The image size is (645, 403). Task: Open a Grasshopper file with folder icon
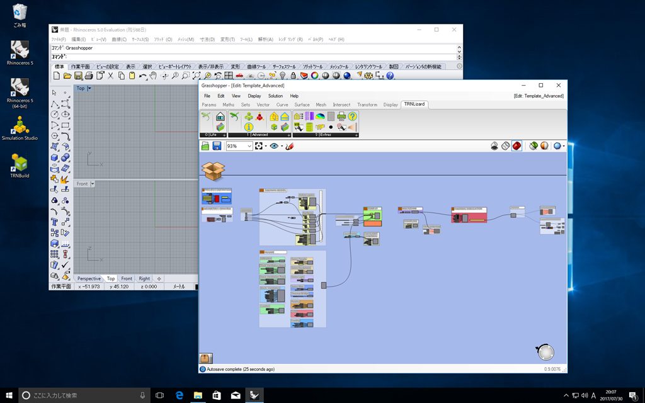[205, 146]
